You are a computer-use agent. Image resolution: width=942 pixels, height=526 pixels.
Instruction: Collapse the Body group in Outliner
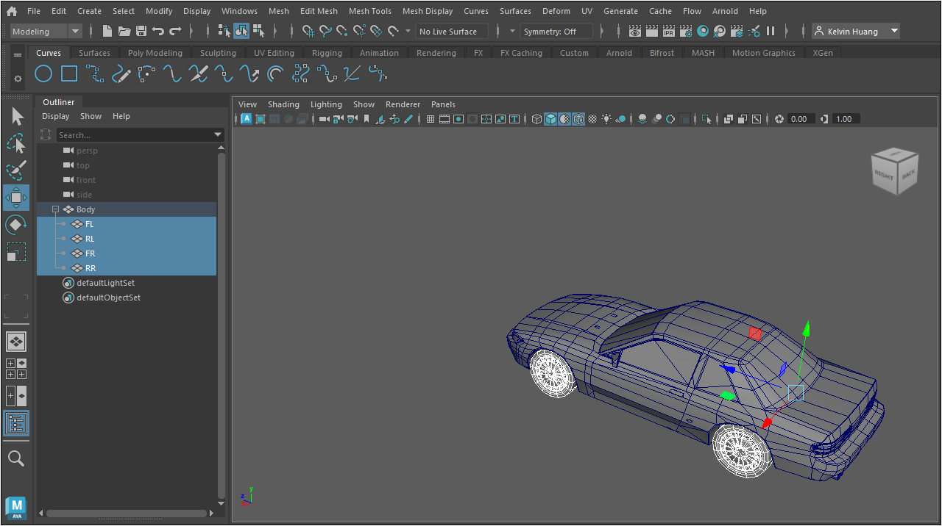tap(55, 209)
